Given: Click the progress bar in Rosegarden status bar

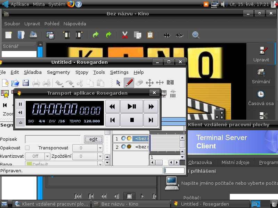Looking at the screenshot, I should pos(174,171).
